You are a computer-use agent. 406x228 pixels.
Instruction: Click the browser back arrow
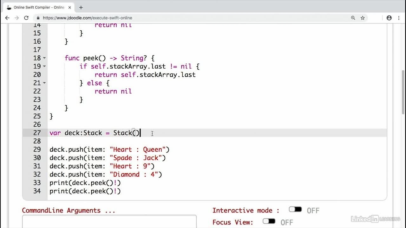(x=7, y=18)
